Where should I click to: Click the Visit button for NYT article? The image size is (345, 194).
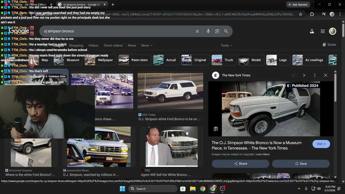(321, 144)
